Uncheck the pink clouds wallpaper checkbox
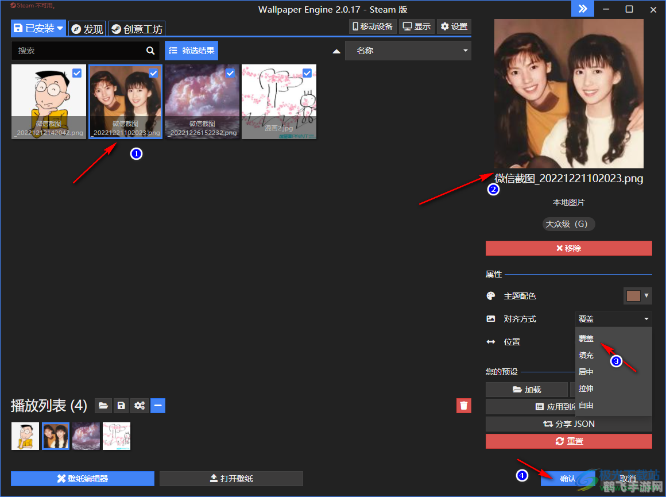 point(230,73)
